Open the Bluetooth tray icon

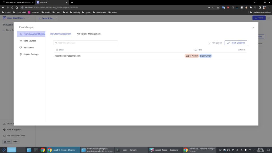pyautogui.click(x=237, y=150)
